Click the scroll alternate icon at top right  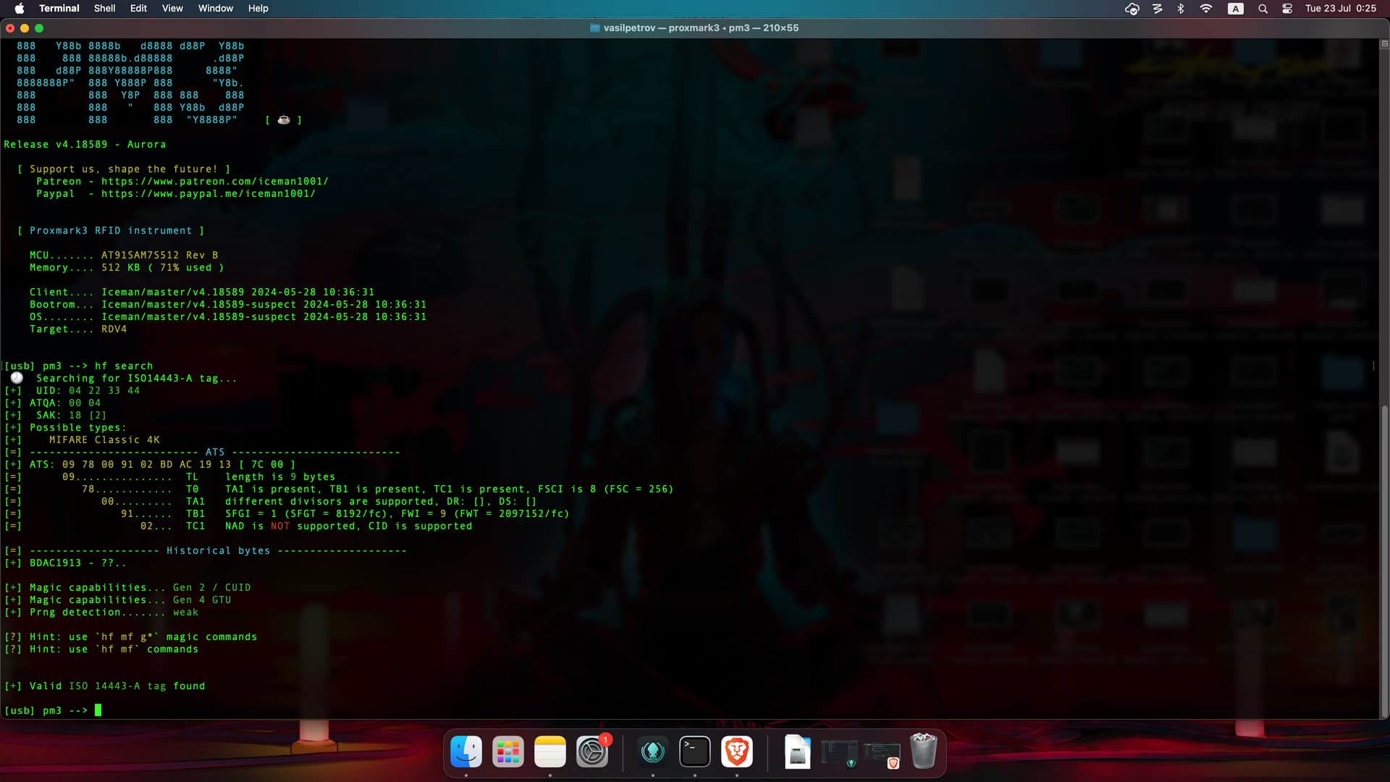[1385, 43]
